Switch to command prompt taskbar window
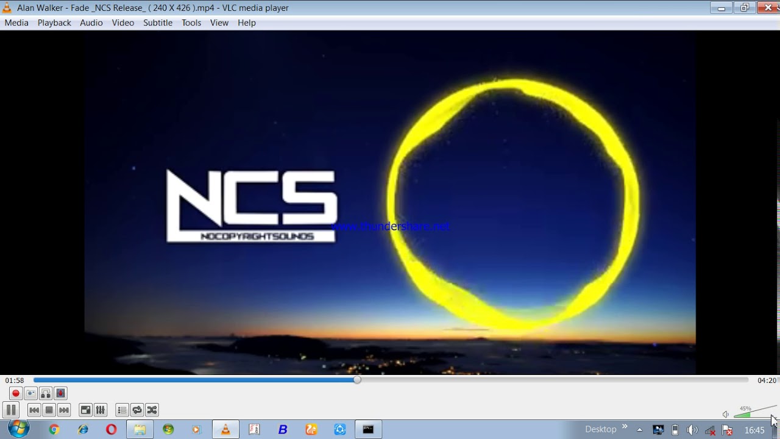This screenshot has height=439, width=780. point(368,430)
